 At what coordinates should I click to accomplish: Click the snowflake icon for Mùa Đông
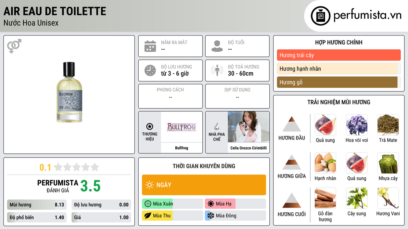click(x=211, y=215)
